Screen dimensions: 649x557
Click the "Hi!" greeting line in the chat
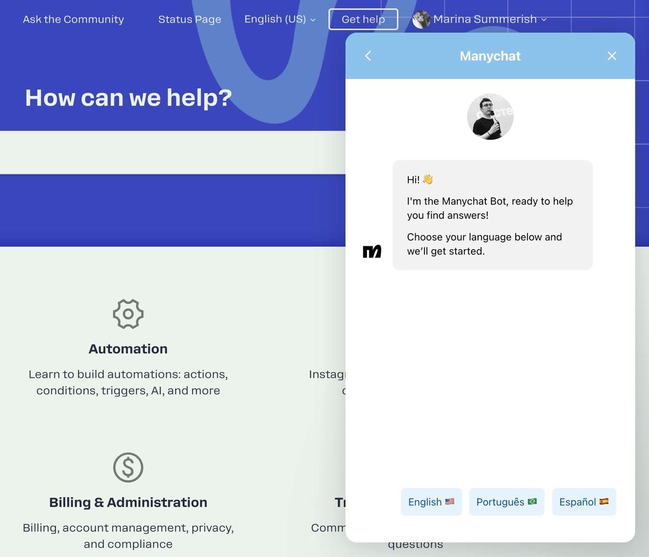click(x=420, y=179)
